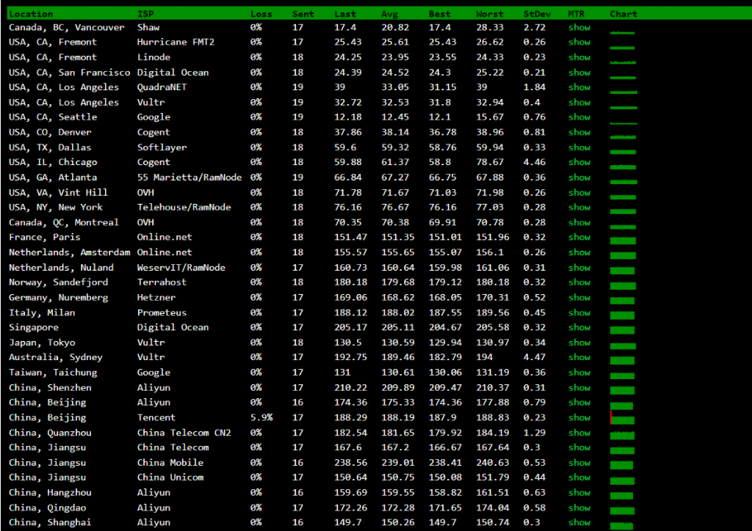This screenshot has height=531, width=752.
Task: Click 'show' for China Beijing Tencent row
Action: [x=579, y=418]
